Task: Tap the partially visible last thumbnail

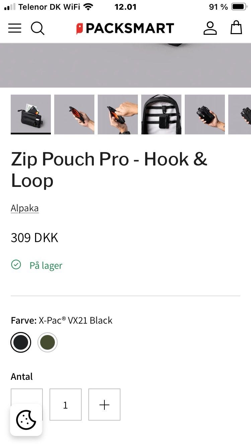Action: coord(240,114)
